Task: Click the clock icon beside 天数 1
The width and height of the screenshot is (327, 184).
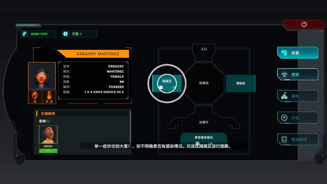Action: click(65, 34)
